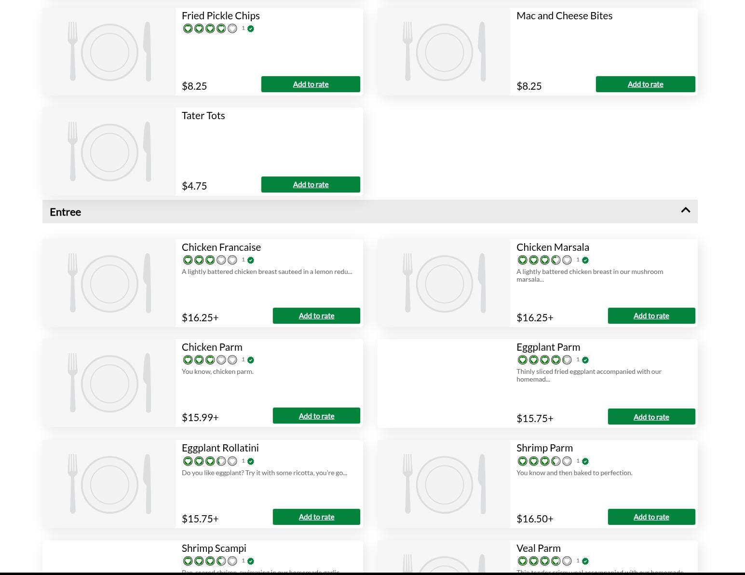Open Veal Parm heart rating

click(544, 561)
